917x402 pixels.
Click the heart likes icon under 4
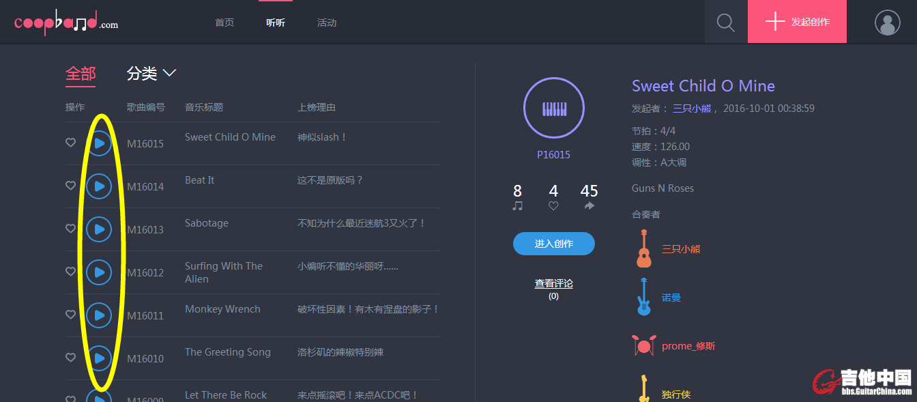pyautogui.click(x=553, y=205)
